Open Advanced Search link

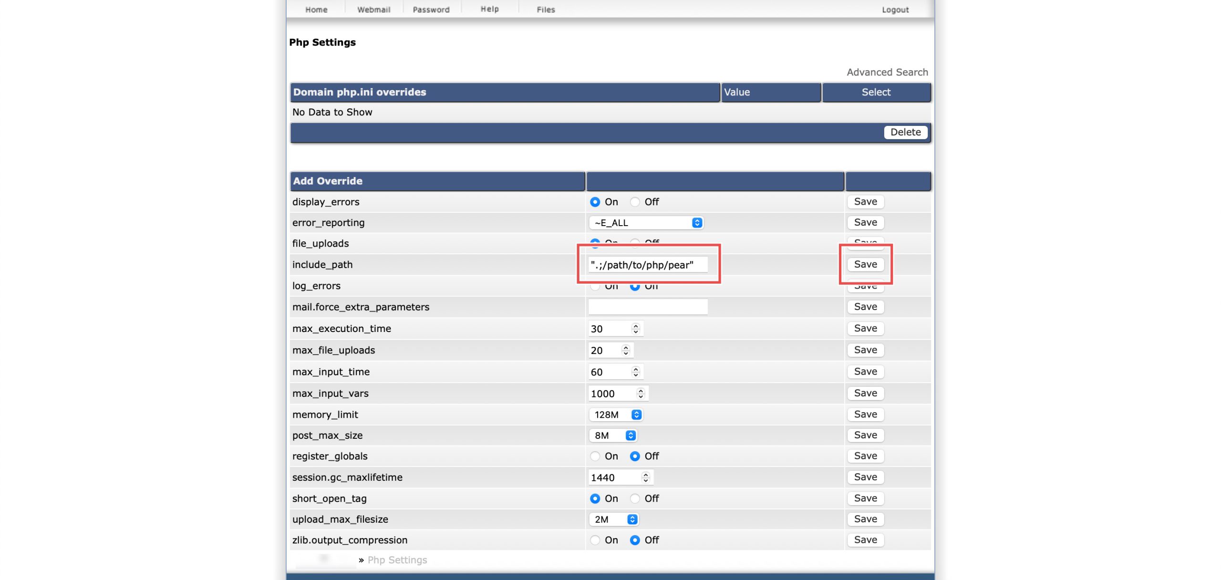pos(887,72)
